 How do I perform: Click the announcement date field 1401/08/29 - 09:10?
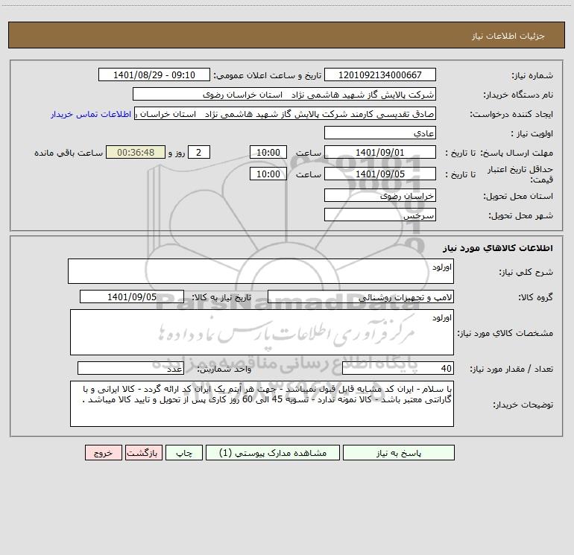(154, 75)
